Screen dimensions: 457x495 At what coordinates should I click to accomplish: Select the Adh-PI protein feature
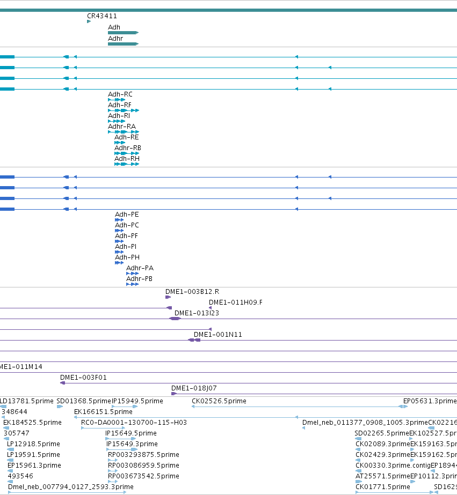(119, 252)
